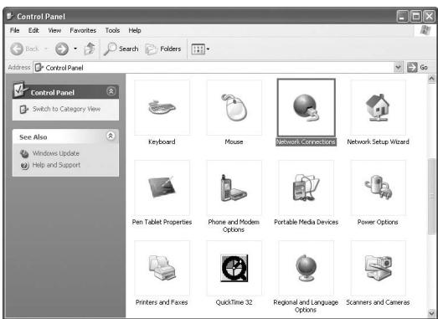Screen dimensions: 438x319
Task: Click the Pen Tablet Properties label
Action: (x=162, y=222)
